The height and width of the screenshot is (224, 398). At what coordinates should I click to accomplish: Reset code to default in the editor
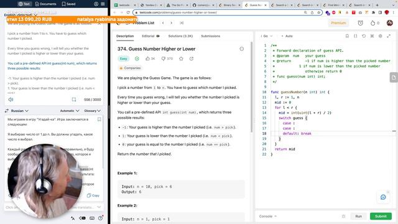[x=364, y=36]
